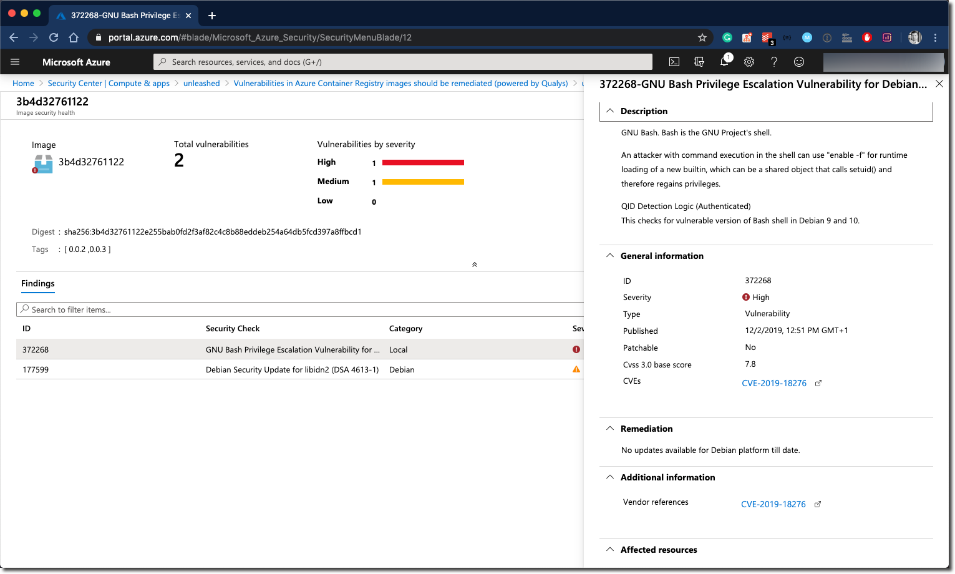Open the portal hamburger menu
Viewport: 955px width, 574px height.
click(15, 62)
